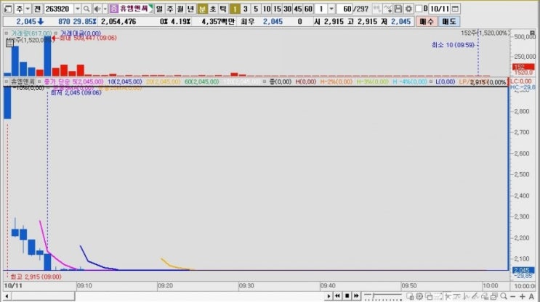This screenshot has height=302, width=540.
Task: Click the trendline drawing icon at bottom
Action: (475, 296)
